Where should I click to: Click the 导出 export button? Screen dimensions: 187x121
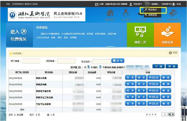tap(172, 66)
